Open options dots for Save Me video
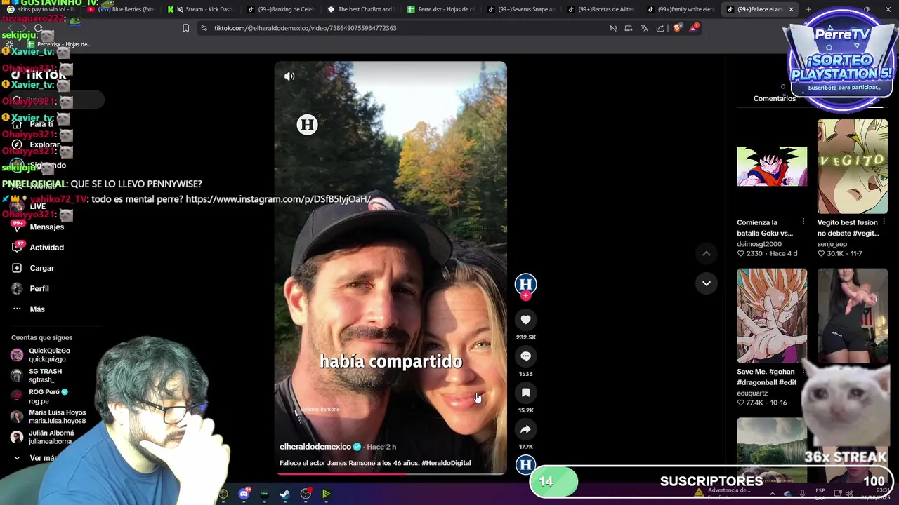Viewport: 899px width, 505px height. [x=803, y=372]
